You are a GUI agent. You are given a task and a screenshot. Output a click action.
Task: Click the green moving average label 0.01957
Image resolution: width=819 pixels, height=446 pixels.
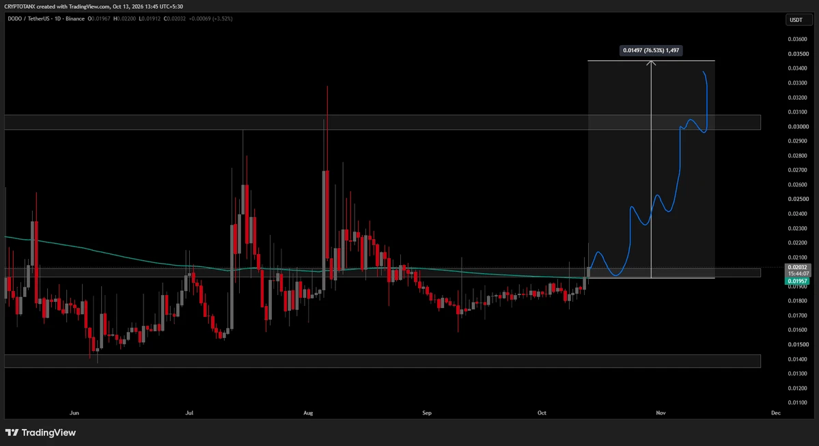[798, 281]
